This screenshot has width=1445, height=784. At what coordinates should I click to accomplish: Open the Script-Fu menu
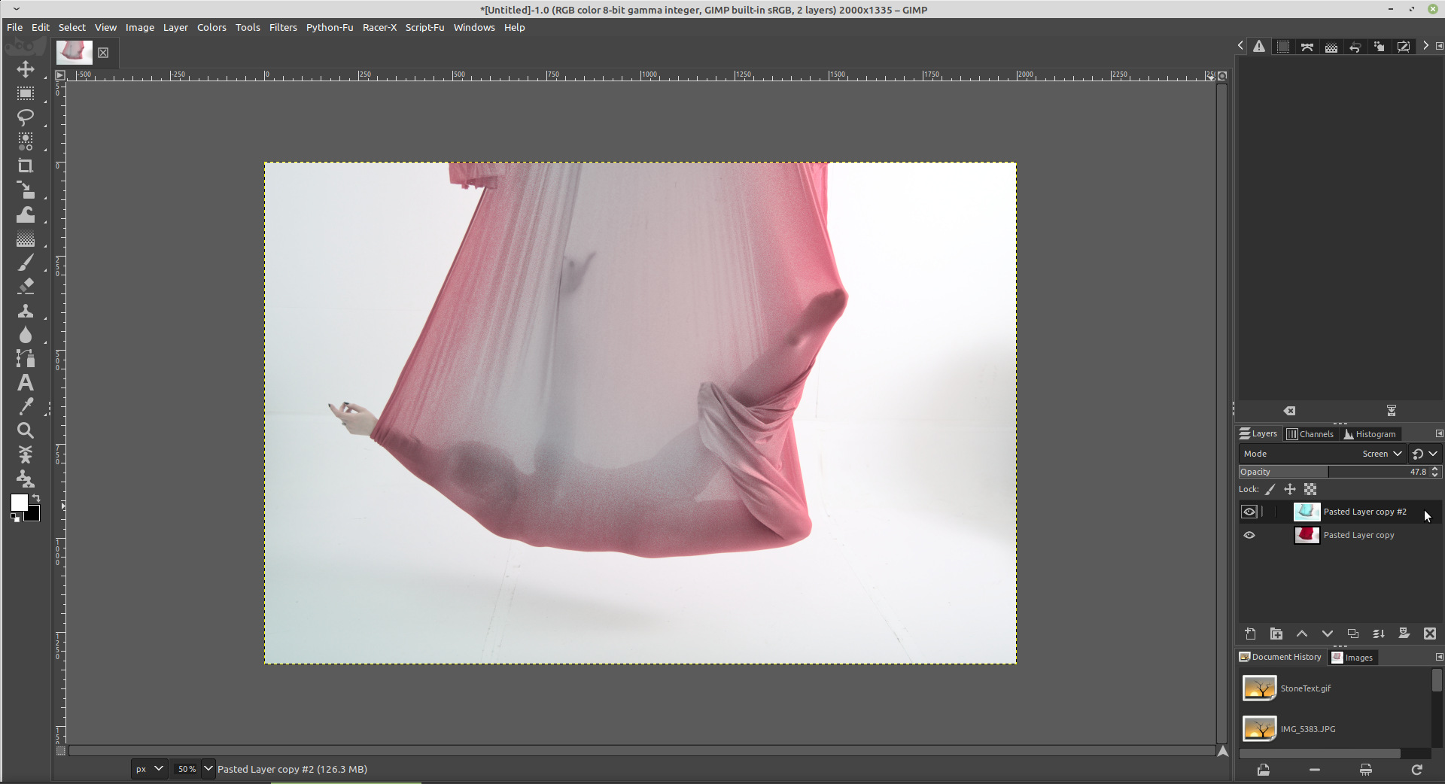click(424, 27)
